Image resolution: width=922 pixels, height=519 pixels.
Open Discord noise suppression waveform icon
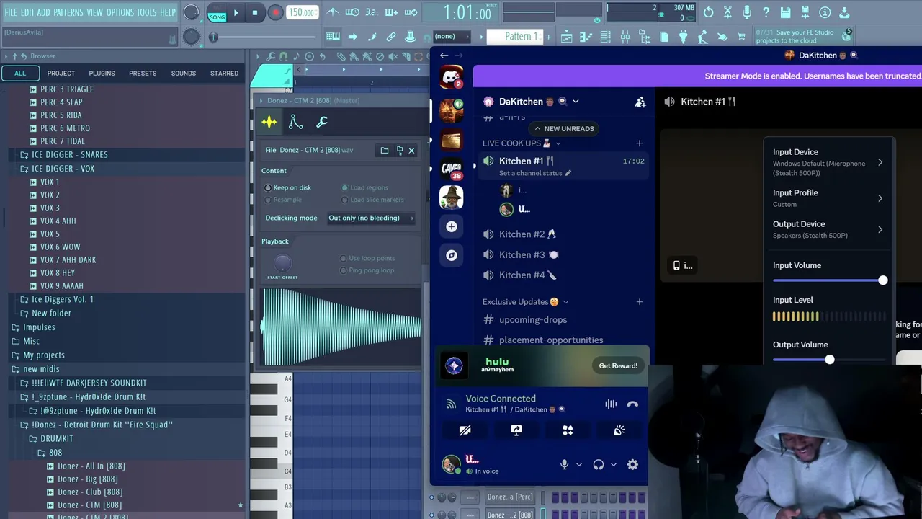[x=611, y=404]
